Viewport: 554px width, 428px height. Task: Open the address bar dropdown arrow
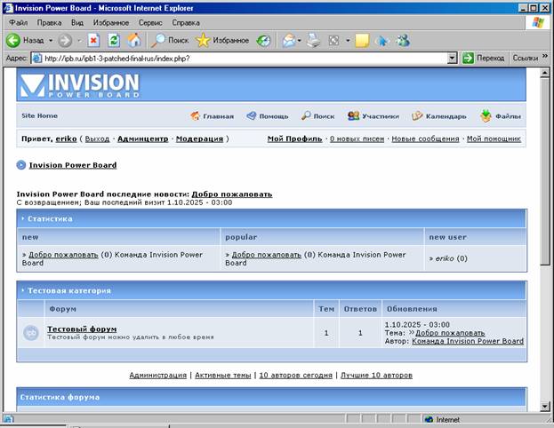tap(453, 58)
